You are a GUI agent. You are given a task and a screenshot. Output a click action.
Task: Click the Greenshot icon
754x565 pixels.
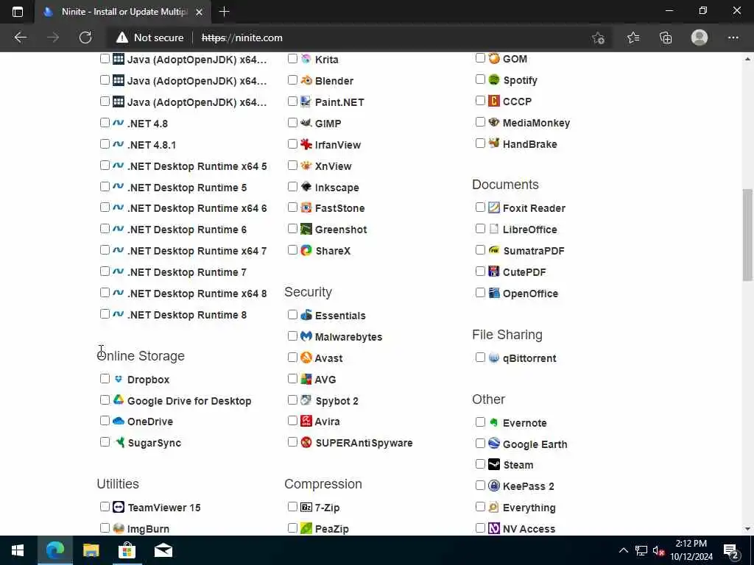[306, 230]
